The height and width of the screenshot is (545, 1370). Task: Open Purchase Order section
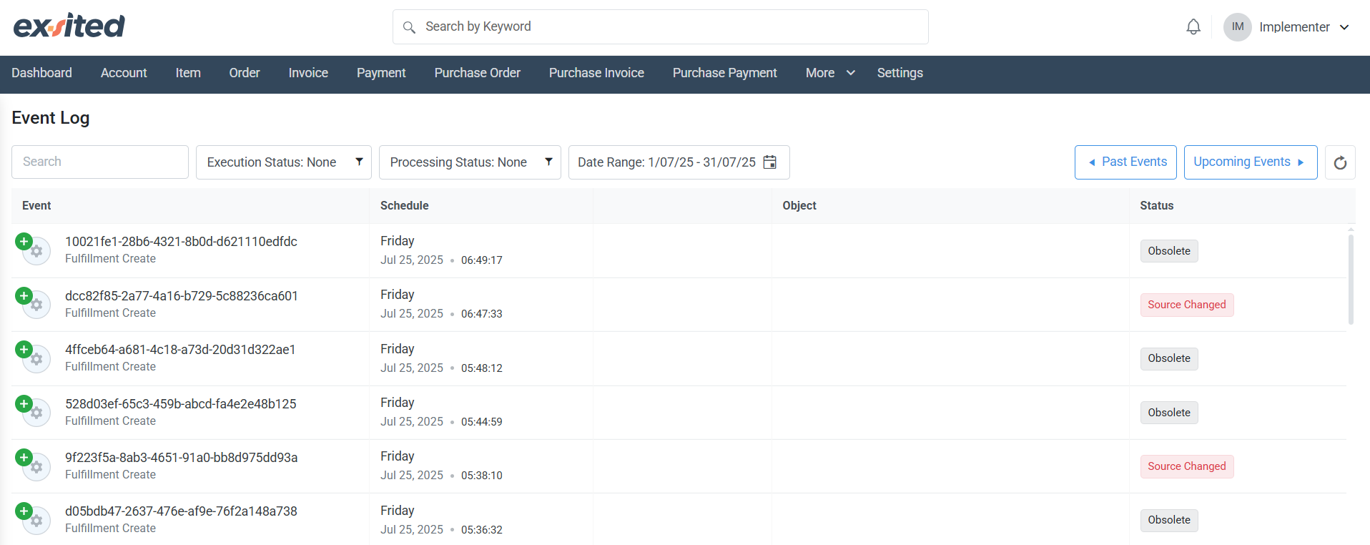(x=478, y=73)
